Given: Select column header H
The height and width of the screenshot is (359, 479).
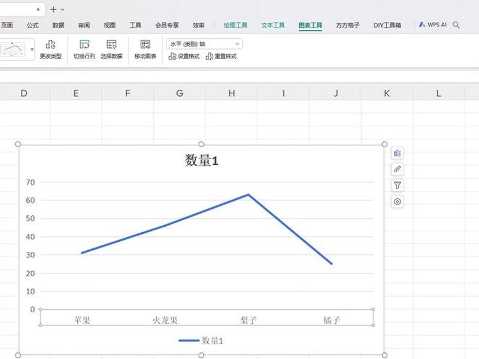Looking at the screenshot, I should pyautogui.click(x=232, y=93).
